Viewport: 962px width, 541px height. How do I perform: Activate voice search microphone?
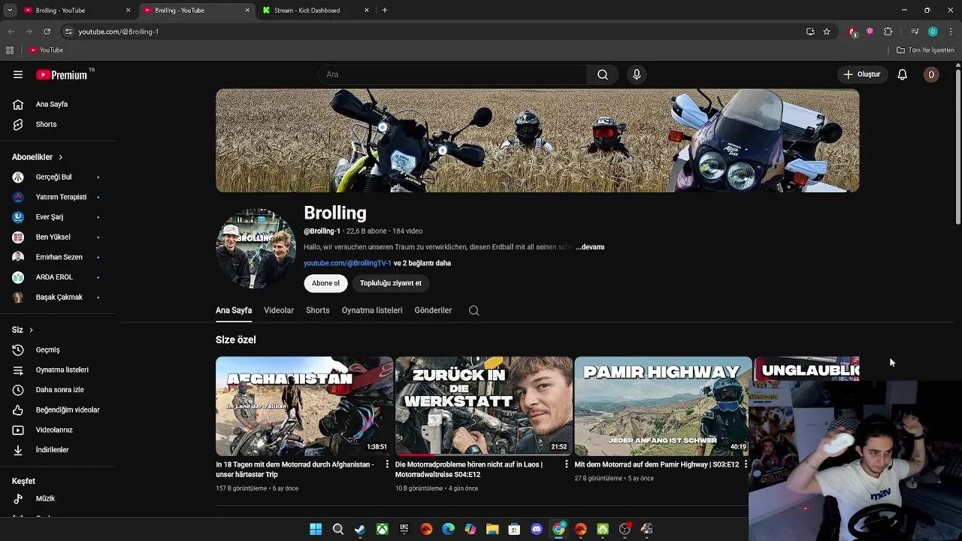pos(637,74)
